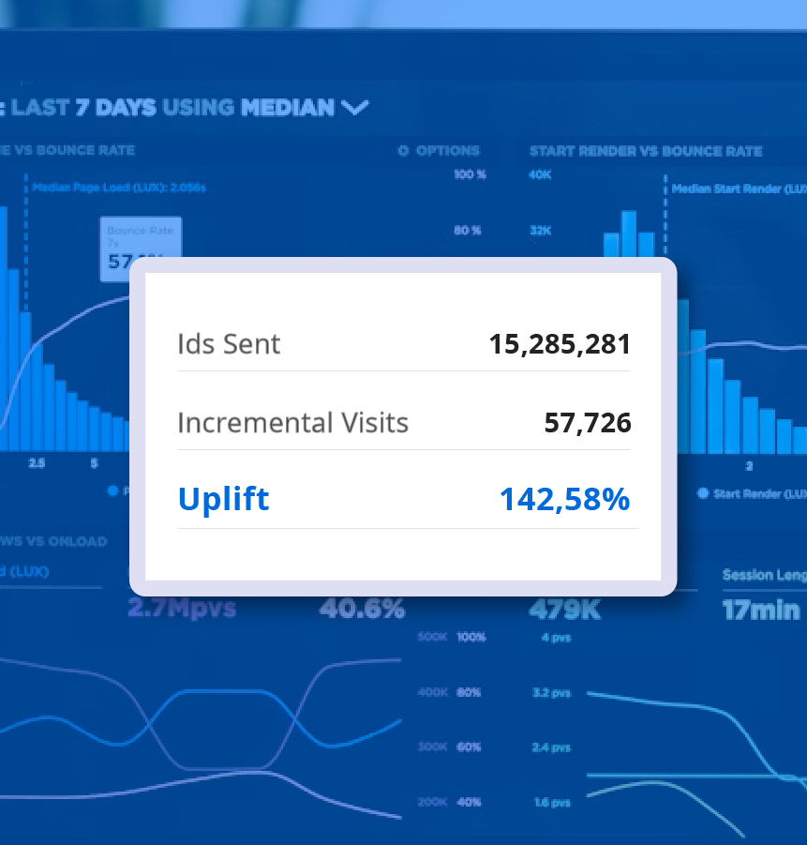Click the Options gear icon
Screen dimensions: 807x845
403,151
